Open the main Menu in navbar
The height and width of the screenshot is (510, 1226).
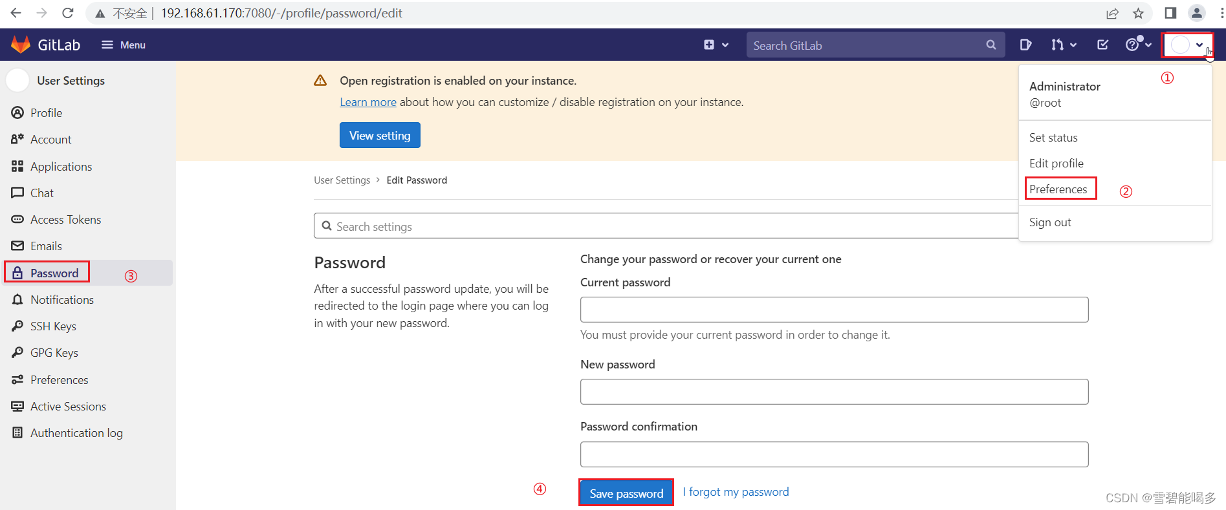tap(123, 45)
